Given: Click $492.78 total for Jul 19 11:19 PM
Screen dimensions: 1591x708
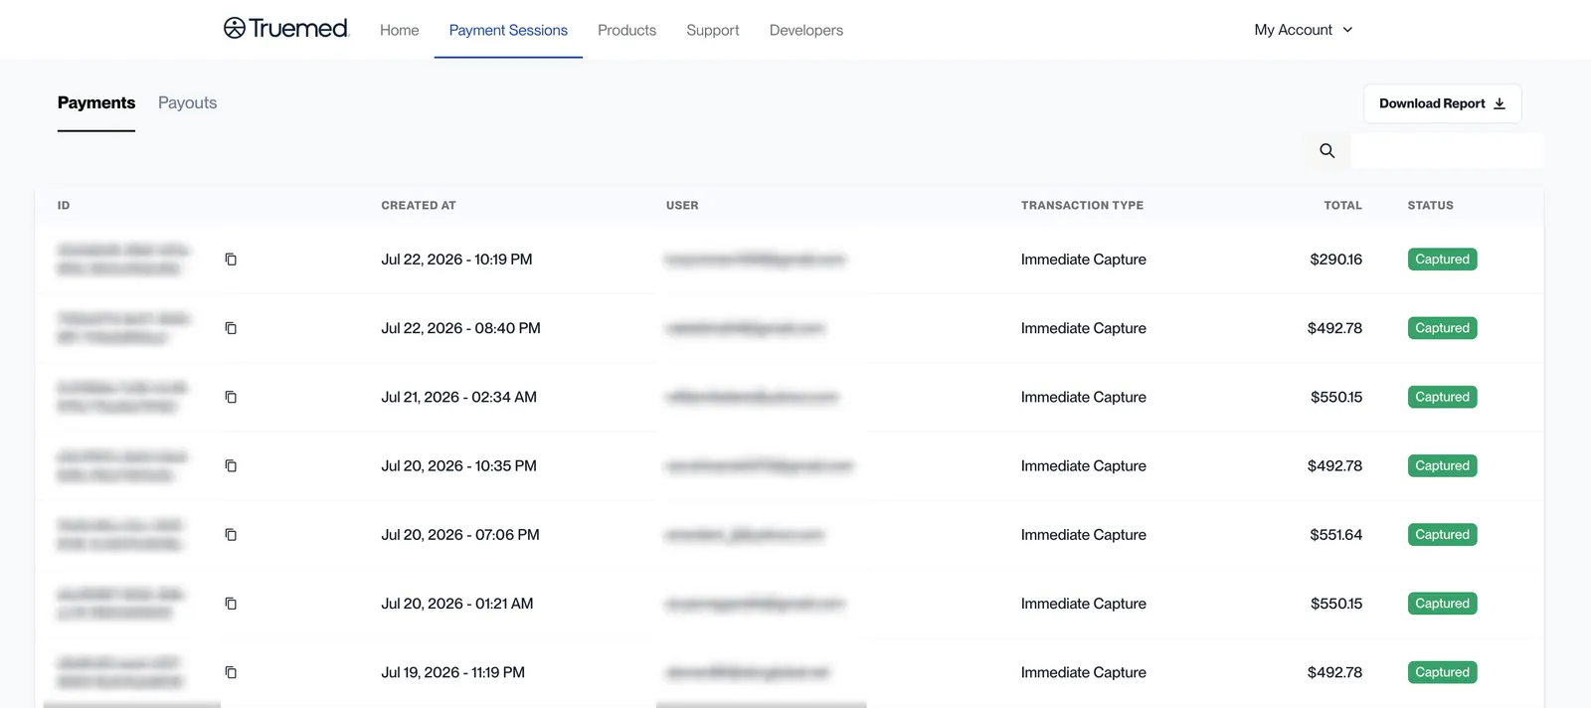Looking at the screenshot, I should click(1334, 672).
